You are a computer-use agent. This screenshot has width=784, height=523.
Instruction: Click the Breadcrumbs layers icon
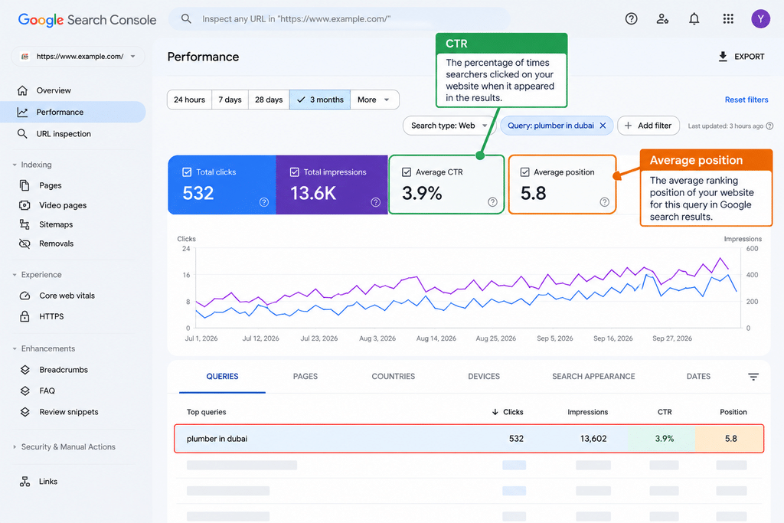point(25,370)
